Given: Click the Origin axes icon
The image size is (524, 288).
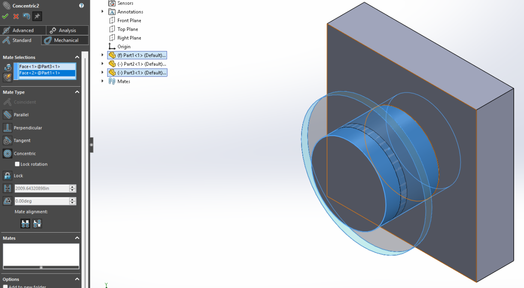Looking at the screenshot, I should [112, 46].
